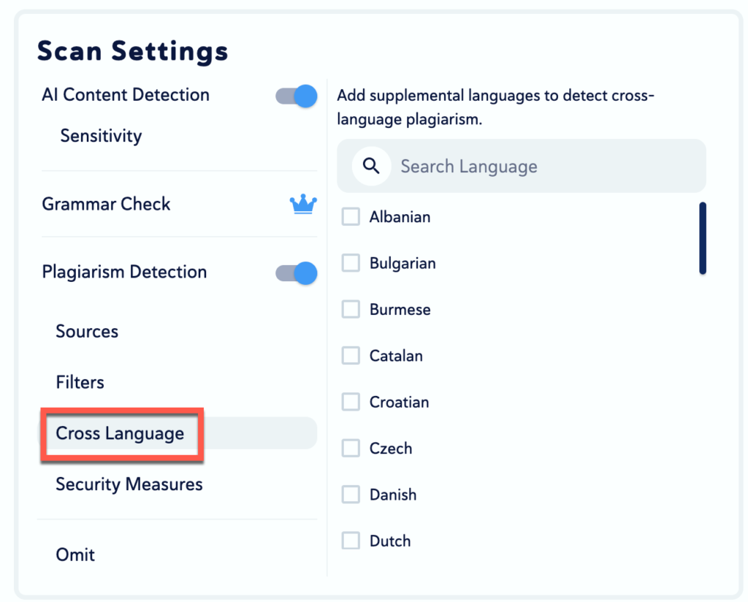This screenshot has width=748, height=602.
Task: Check the Bulgarian language checkbox
Action: click(351, 263)
